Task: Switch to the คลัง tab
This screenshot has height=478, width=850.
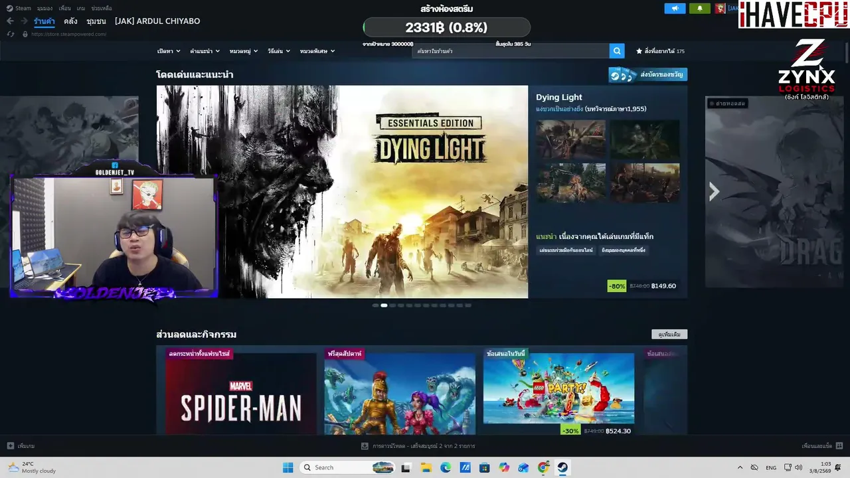Action: click(70, 21)
